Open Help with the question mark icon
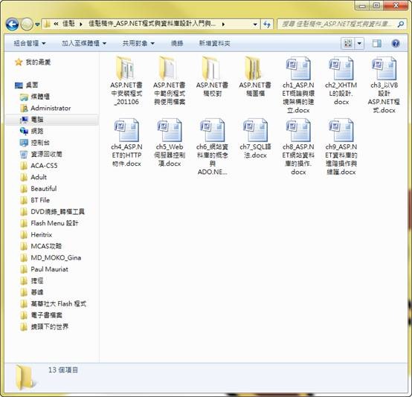 396,43
